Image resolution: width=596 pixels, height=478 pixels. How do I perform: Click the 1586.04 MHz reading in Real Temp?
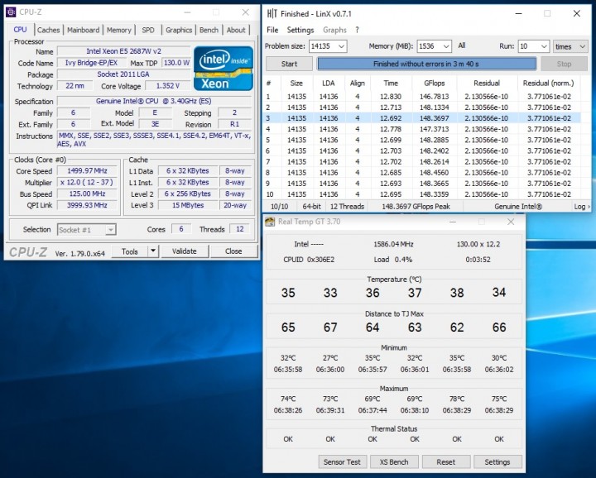coord(393,244)
